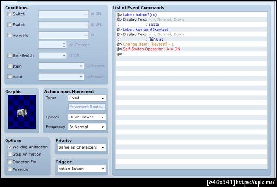
Task: Select the Label: button?(:x) command line
Action: tap(191, 15)
